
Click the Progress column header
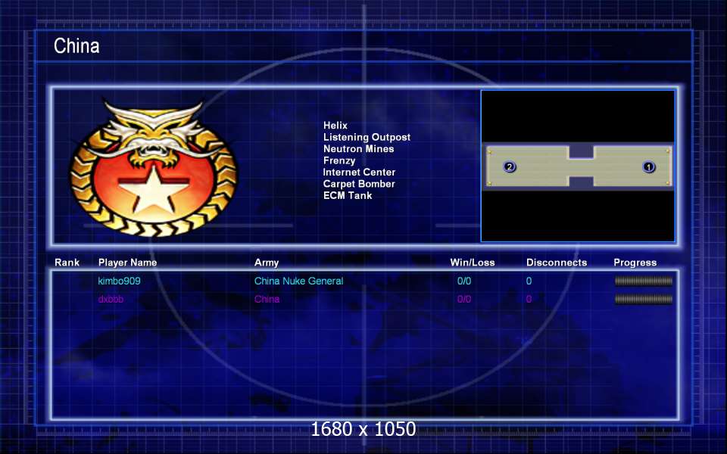pos(635,263)
